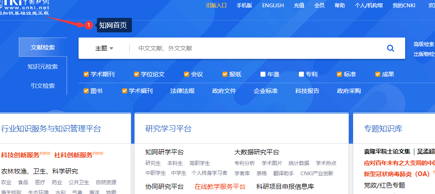Open the 旧版入口 link
Viewport: 435px width, 194px height.
tap(216, 6)
